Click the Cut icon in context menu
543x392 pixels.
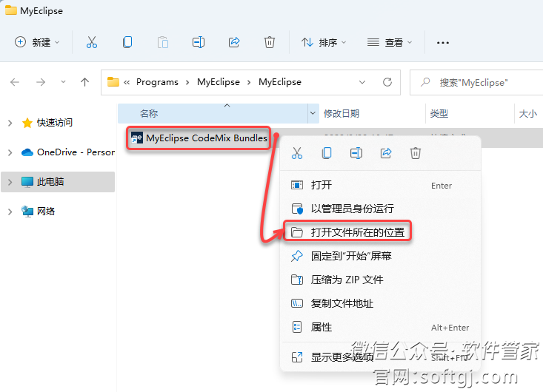coord(297,153)
